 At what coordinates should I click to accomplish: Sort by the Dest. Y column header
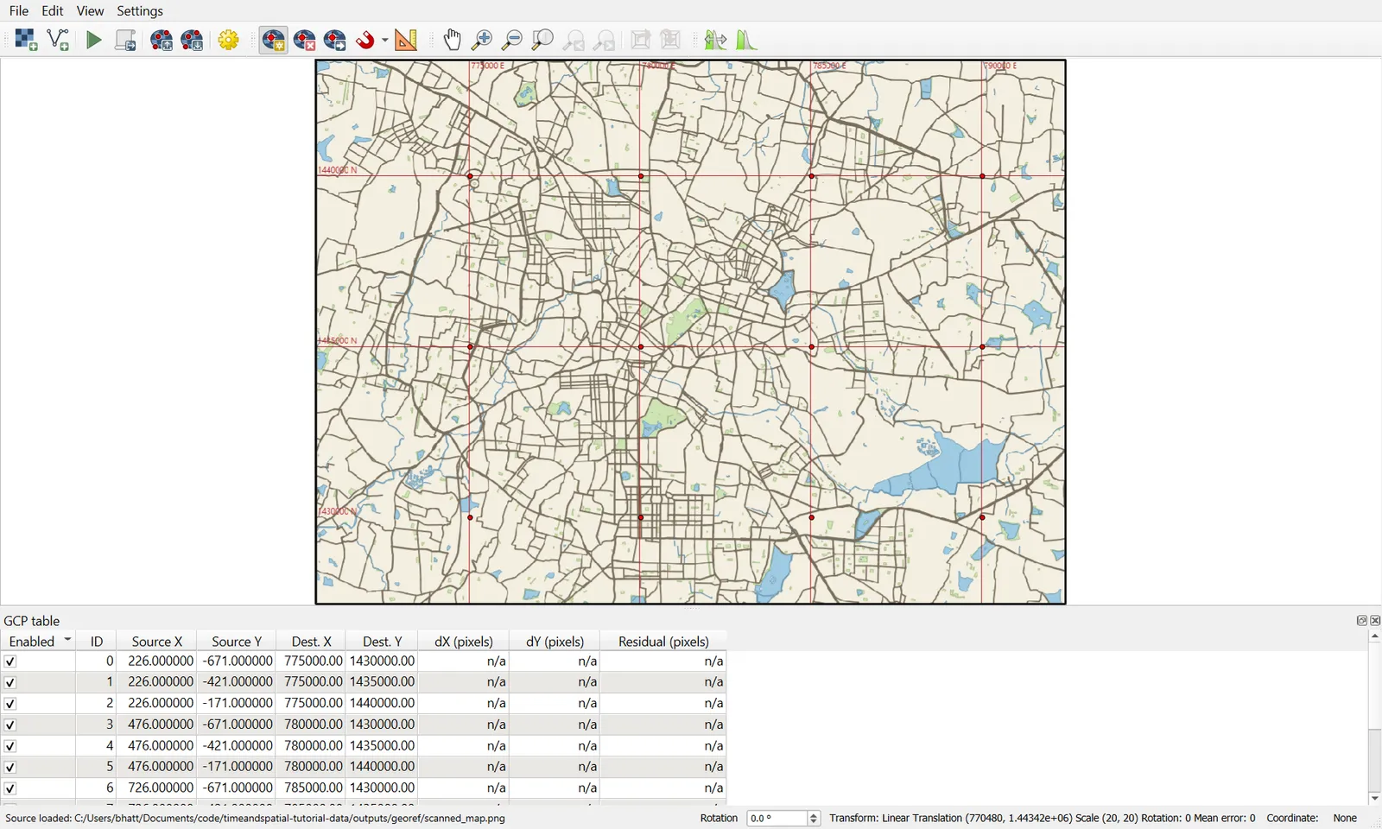coord(382,641)
